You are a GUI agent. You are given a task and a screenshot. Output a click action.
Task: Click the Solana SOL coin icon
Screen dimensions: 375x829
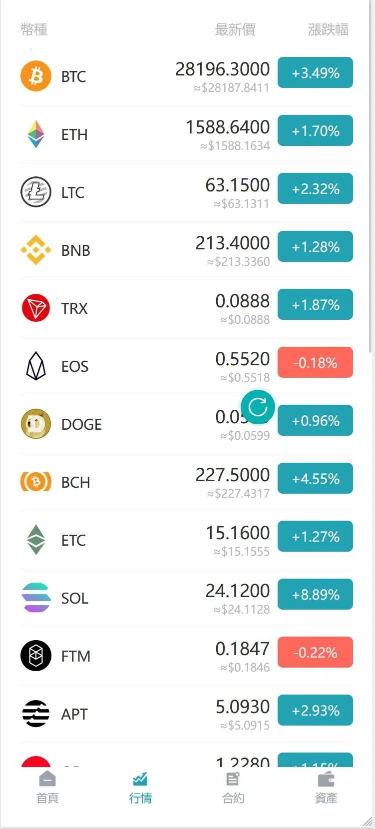click(x=36, y=598)
